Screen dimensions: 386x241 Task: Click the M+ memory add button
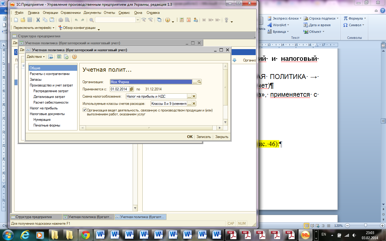tap(211, 20)
